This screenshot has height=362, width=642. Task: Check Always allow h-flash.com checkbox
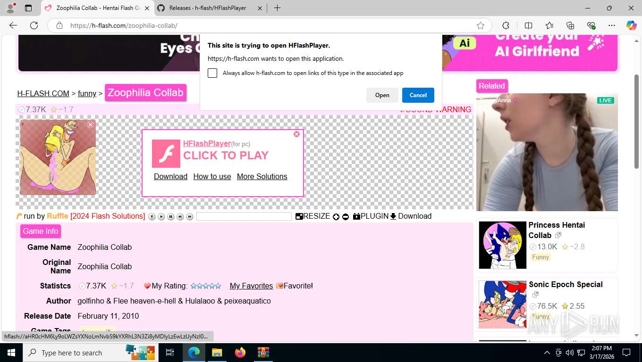tap(212, 73)
